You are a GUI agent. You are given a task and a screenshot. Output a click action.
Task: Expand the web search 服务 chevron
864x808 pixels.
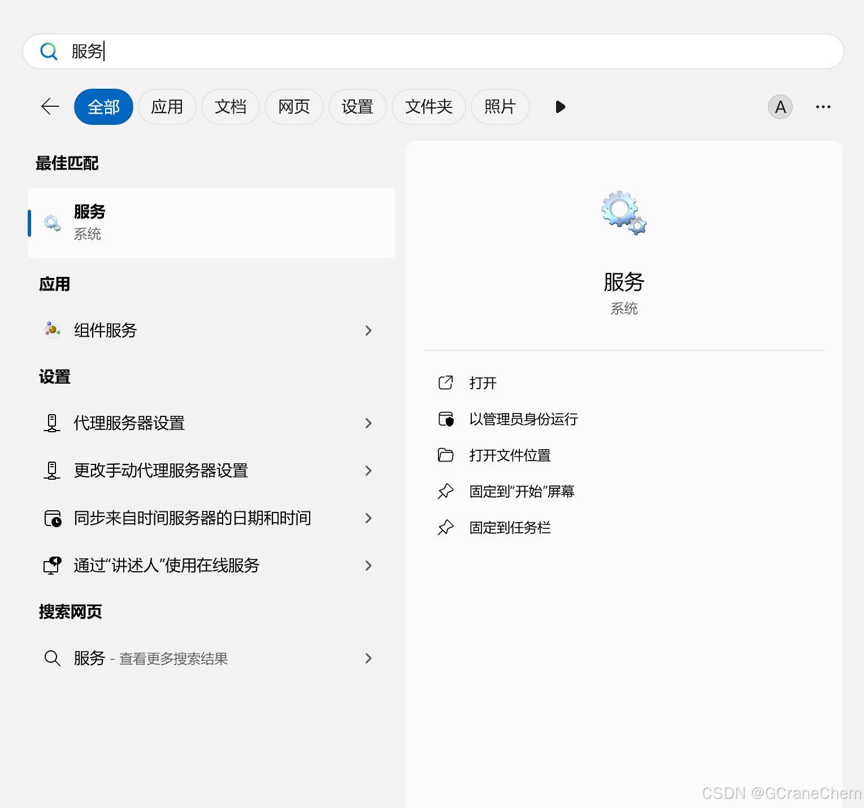(x=368, y=658)
